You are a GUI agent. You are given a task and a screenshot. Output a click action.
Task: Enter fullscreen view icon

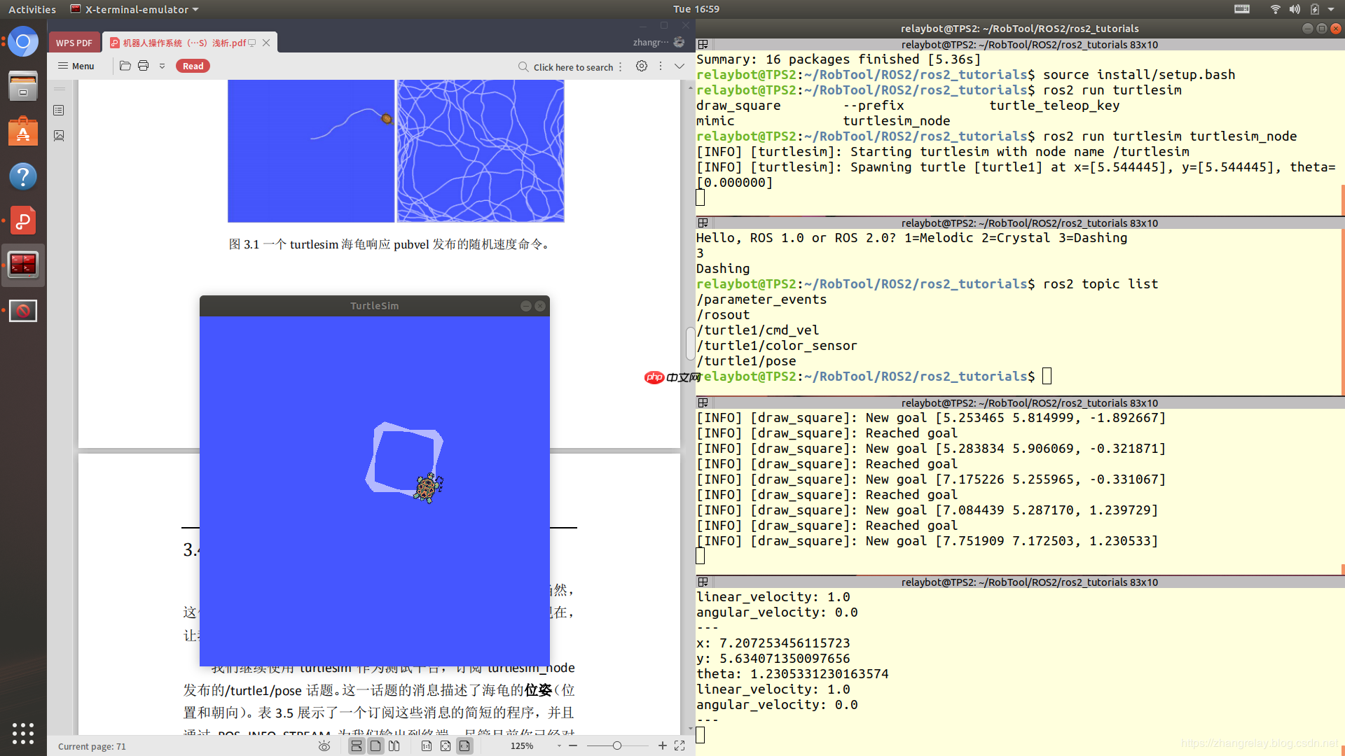[680, 746]
